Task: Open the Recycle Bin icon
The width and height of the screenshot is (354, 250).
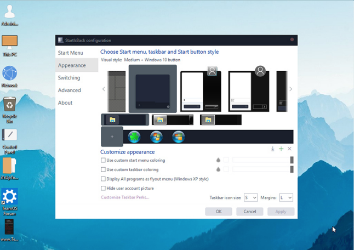Action: [9, 110]
